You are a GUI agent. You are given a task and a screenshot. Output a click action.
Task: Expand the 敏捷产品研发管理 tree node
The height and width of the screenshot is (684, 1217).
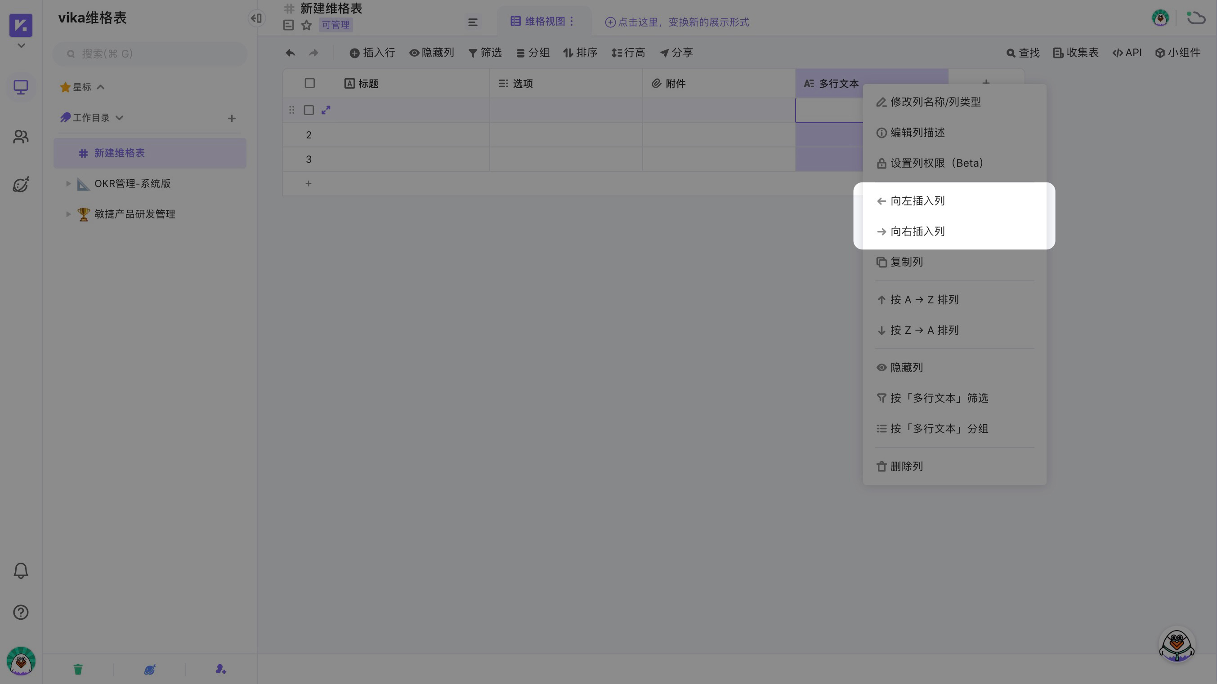67,214
